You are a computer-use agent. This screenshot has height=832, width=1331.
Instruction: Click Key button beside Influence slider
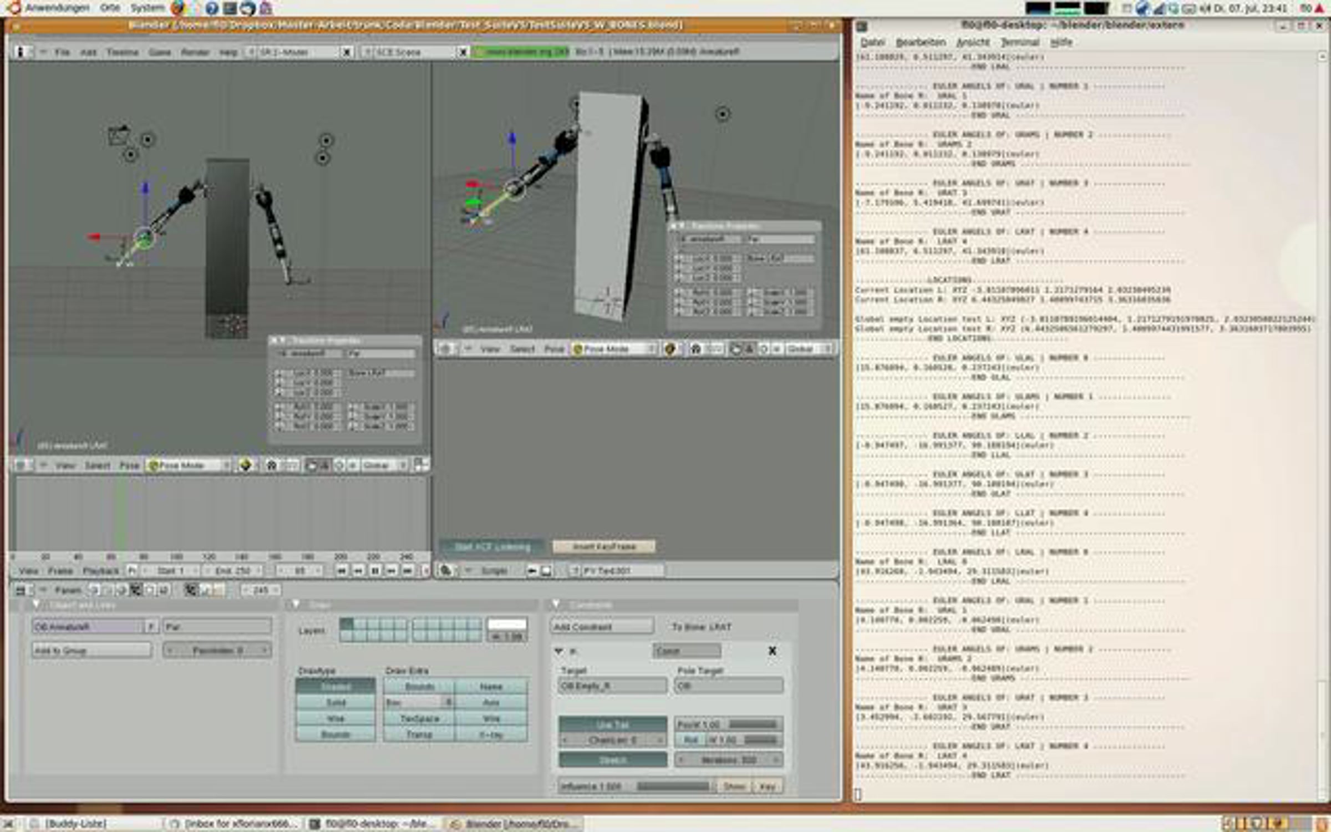(768, 787)
